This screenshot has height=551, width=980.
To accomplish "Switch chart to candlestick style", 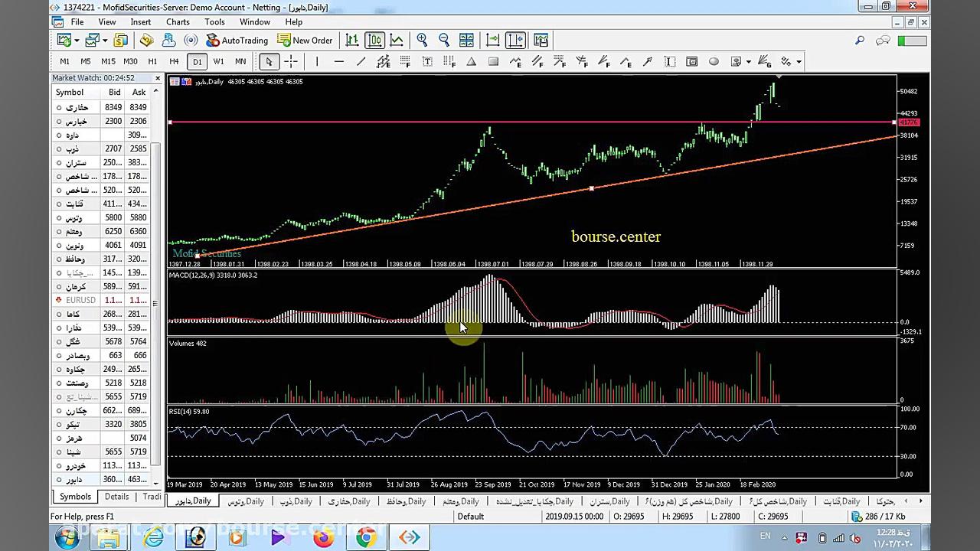I will click(x=374, y=40).
